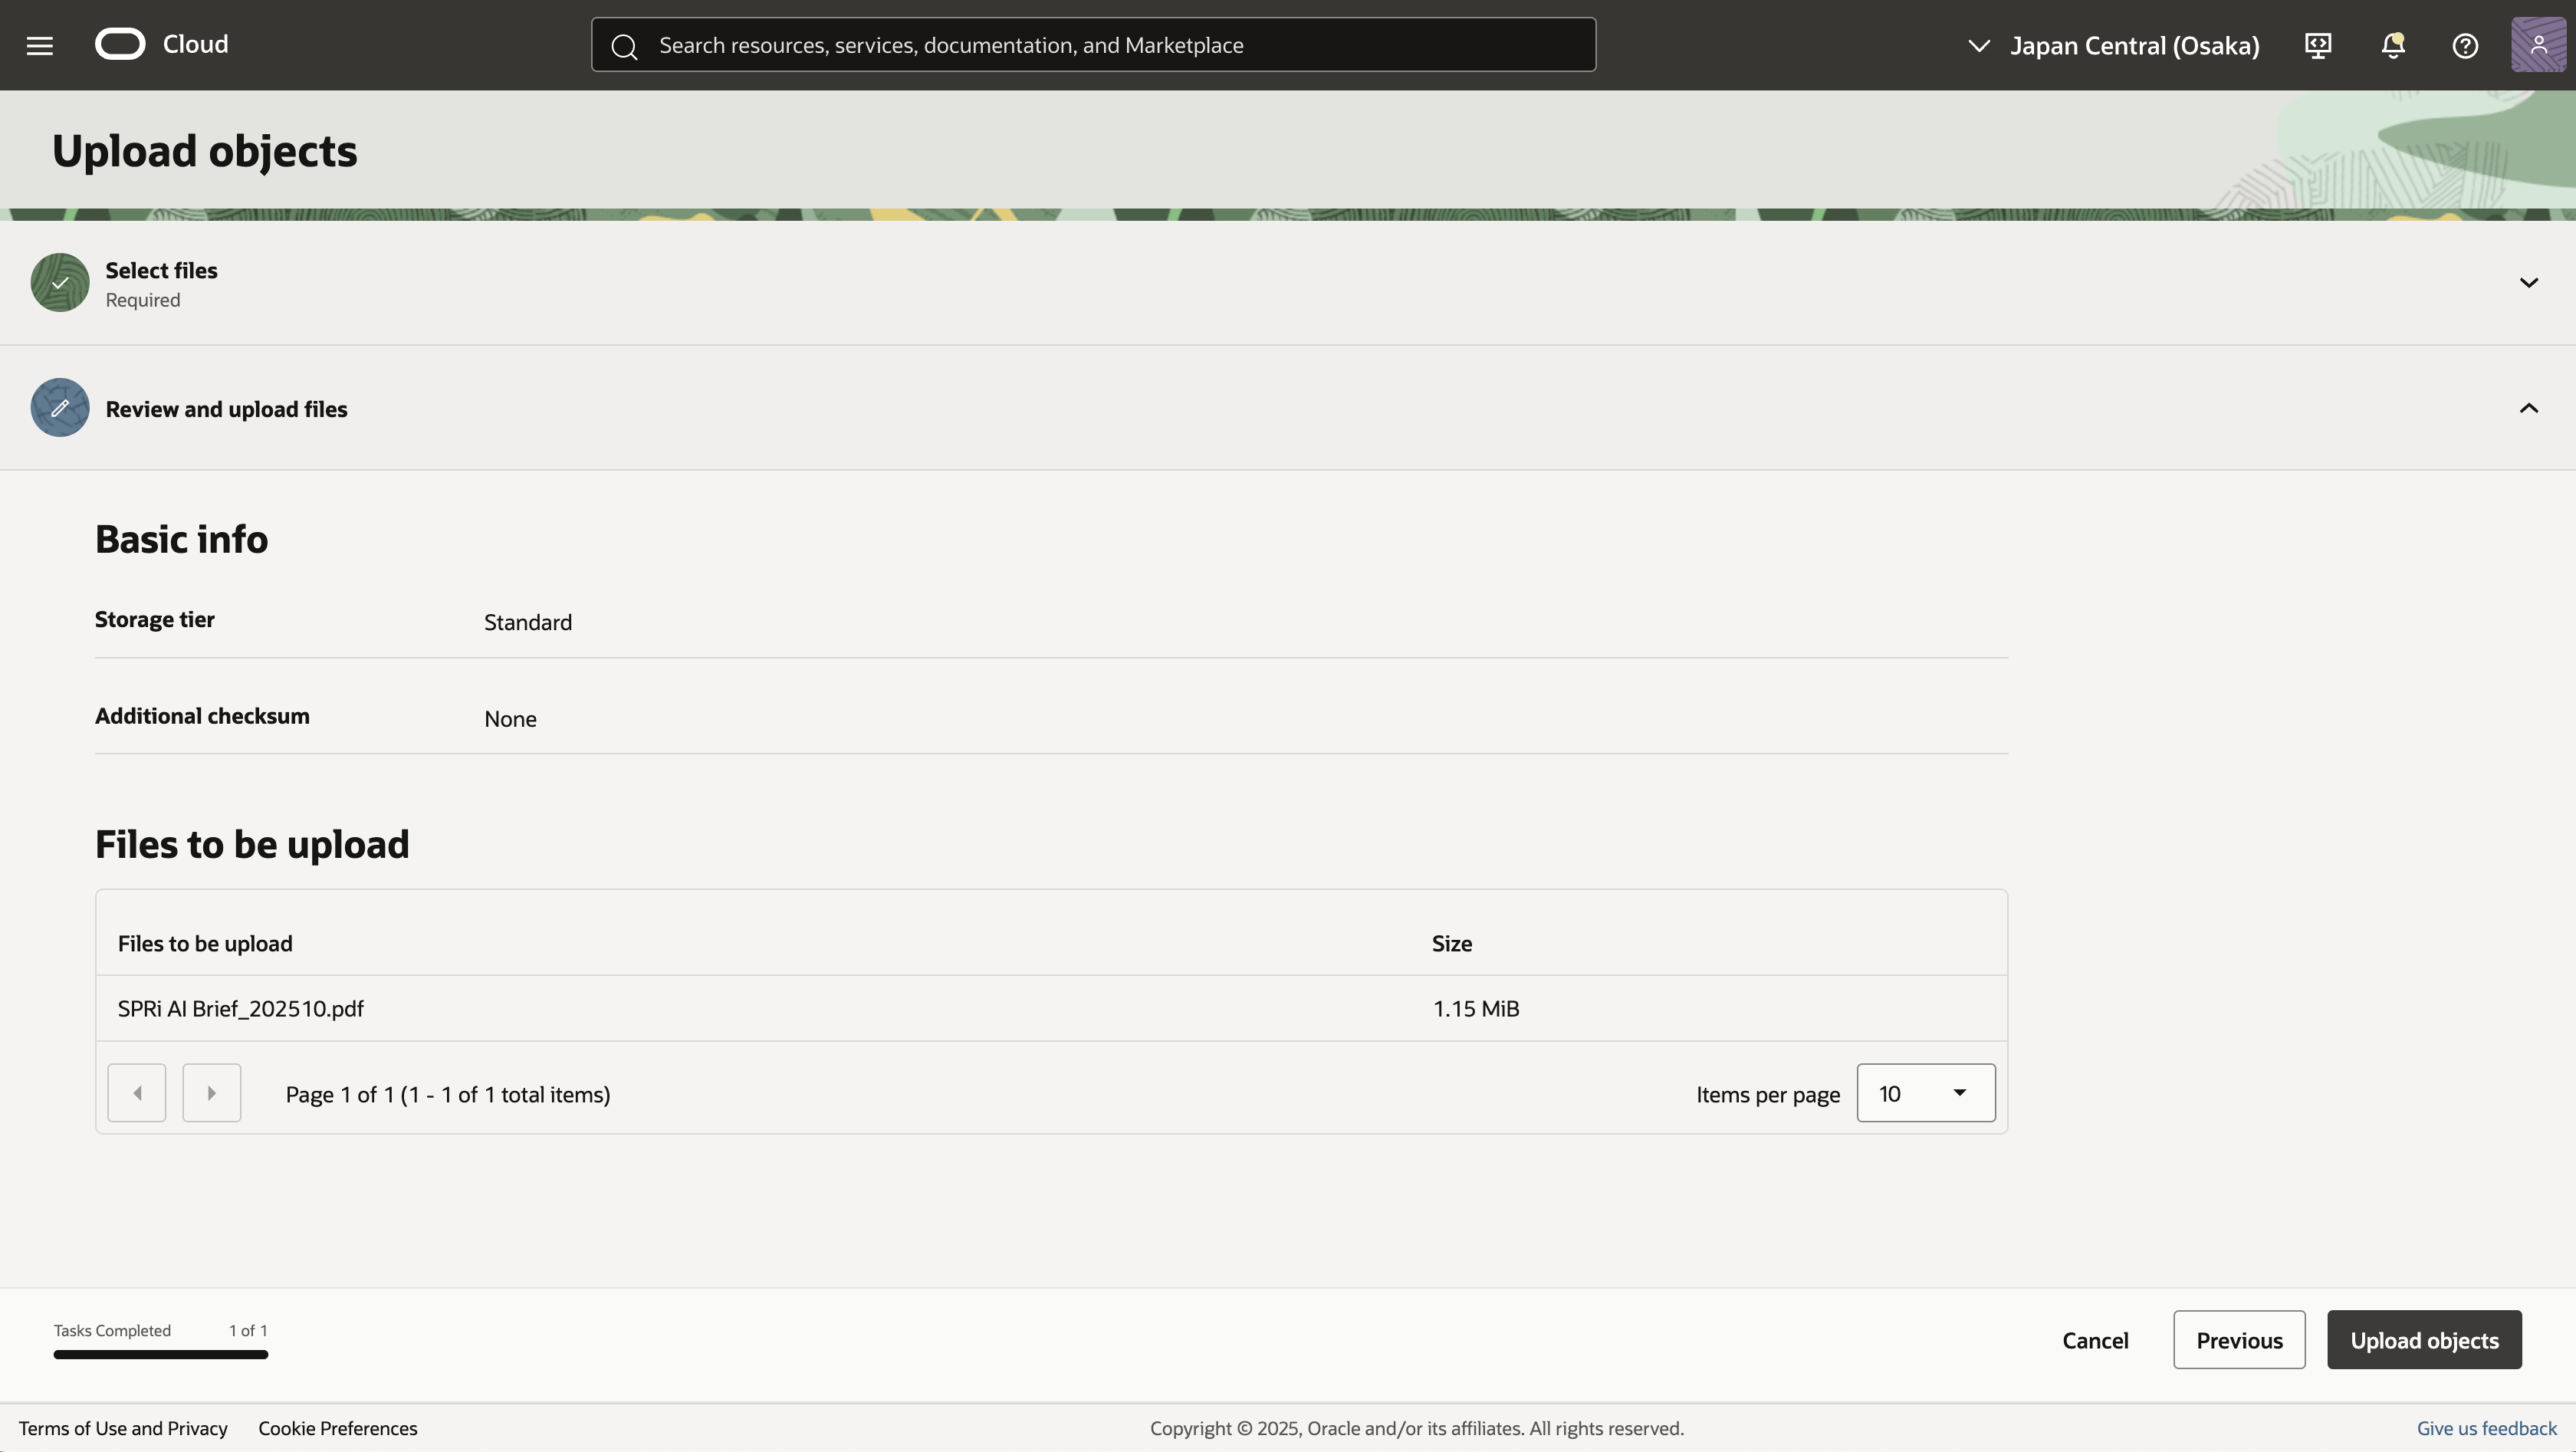The height and width of the screenshot is (1452, 2576).
Task: Collapse the Review and upload files section
Action: [2529, 408]
